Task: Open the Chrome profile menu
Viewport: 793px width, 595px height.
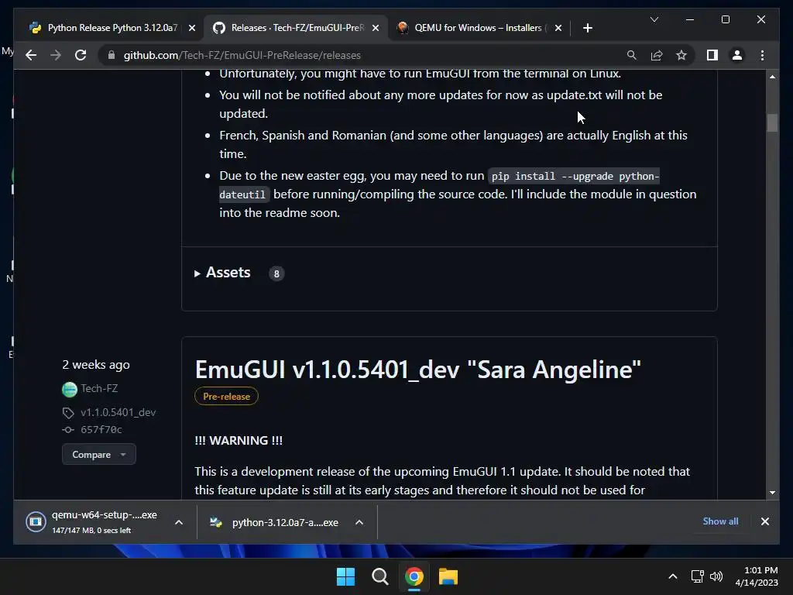Action: tap(737, 55)
